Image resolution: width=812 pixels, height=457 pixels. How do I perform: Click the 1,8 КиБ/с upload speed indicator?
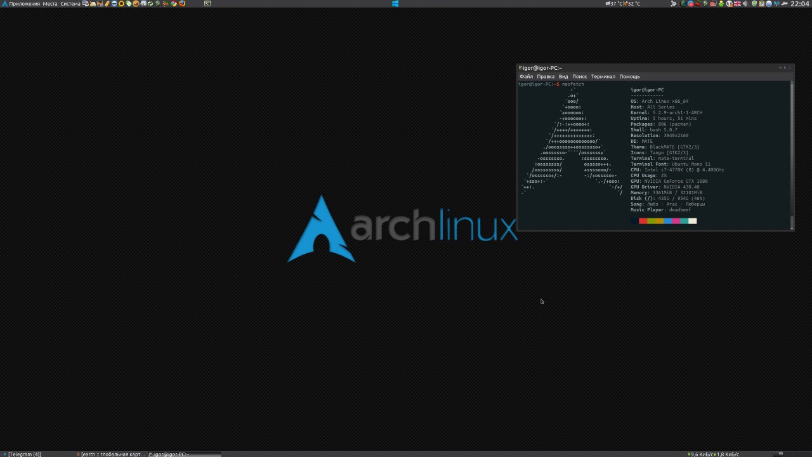point(727,454)
